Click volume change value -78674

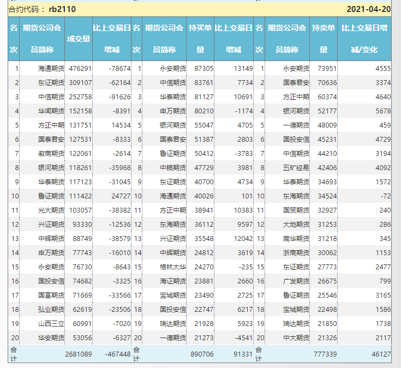tap(119, 69)
